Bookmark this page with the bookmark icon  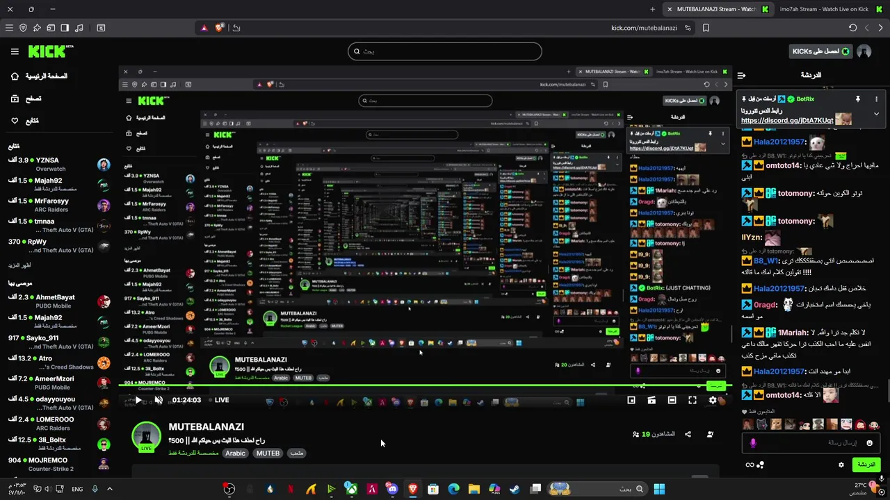pyautogui.click(x=706, y=28)
